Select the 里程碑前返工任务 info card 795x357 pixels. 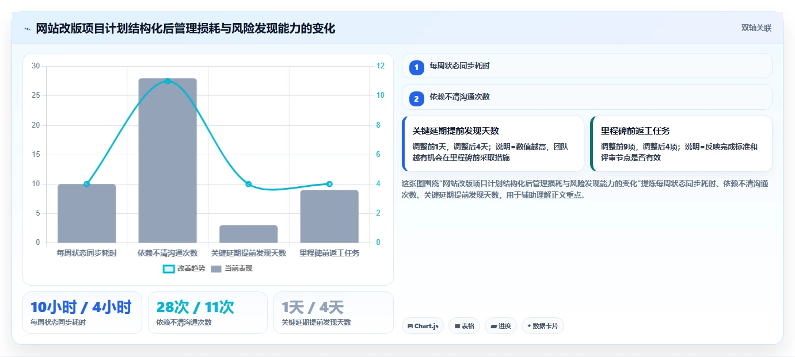pyautogui.click(x=681, y=144)
